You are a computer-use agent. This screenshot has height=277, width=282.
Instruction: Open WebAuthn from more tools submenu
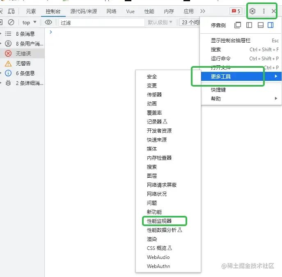coord(168,266)
